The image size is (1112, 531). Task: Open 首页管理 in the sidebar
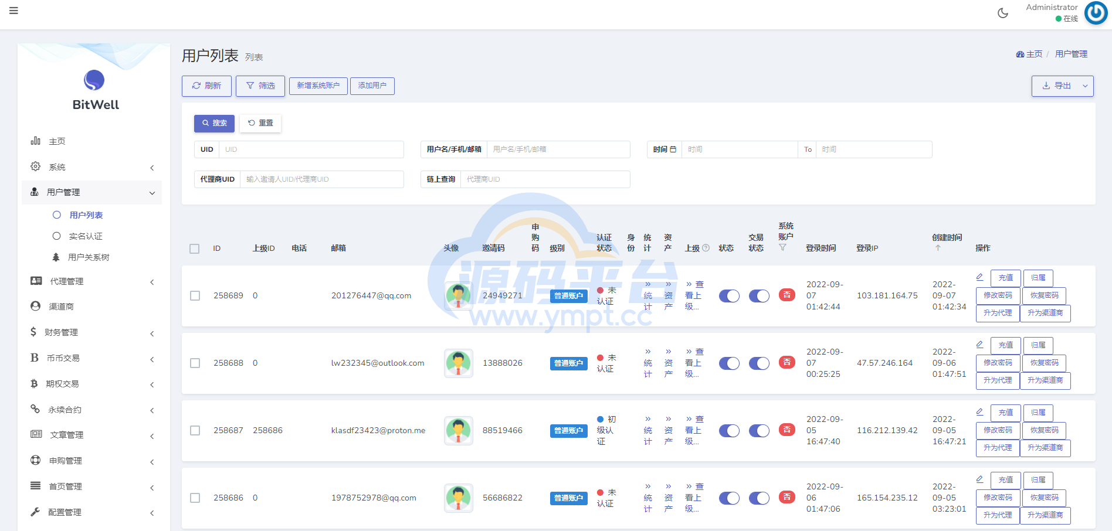tap(91, 486)
